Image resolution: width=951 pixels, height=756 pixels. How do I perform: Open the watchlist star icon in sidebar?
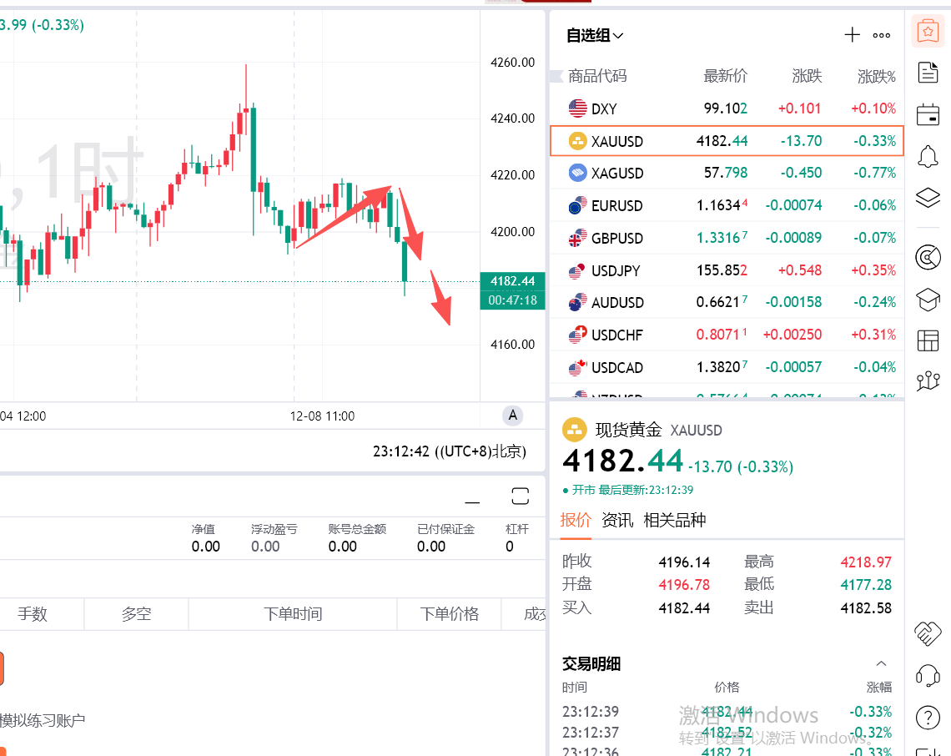(x=928, y=31)
